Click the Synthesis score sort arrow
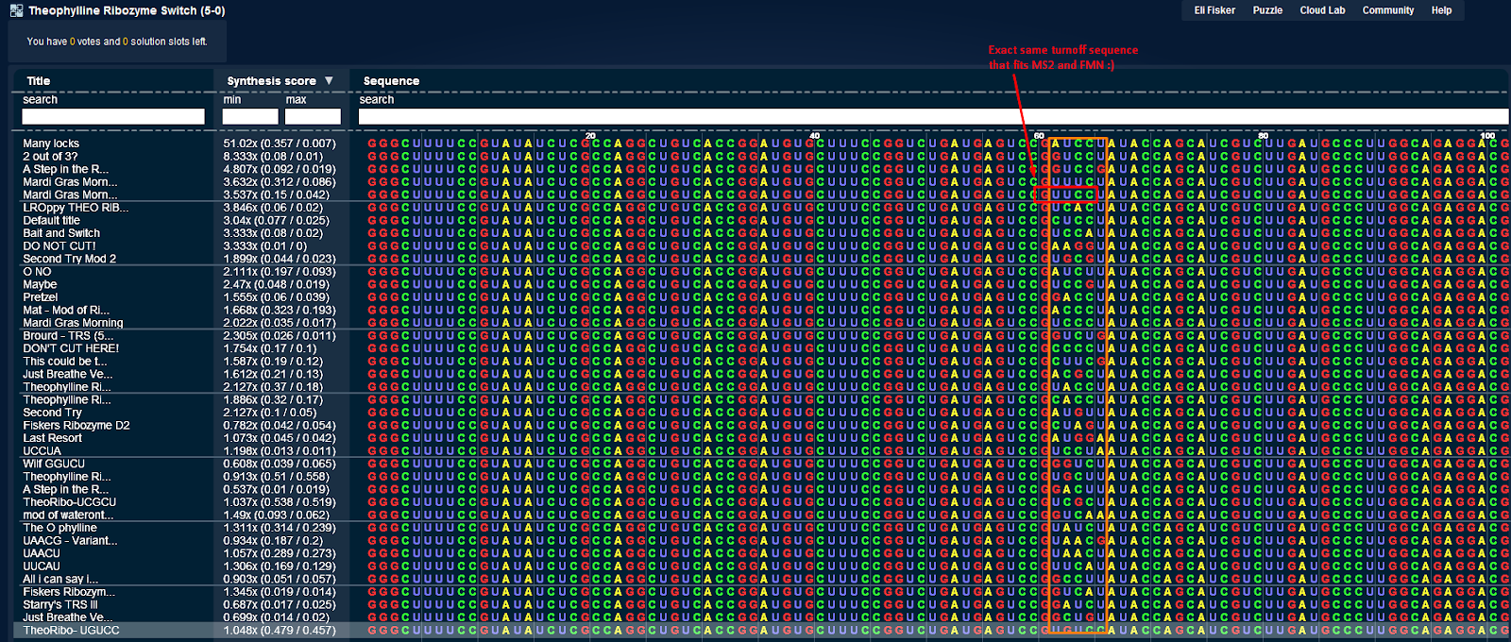1511x642 pixels. [329, 81]
